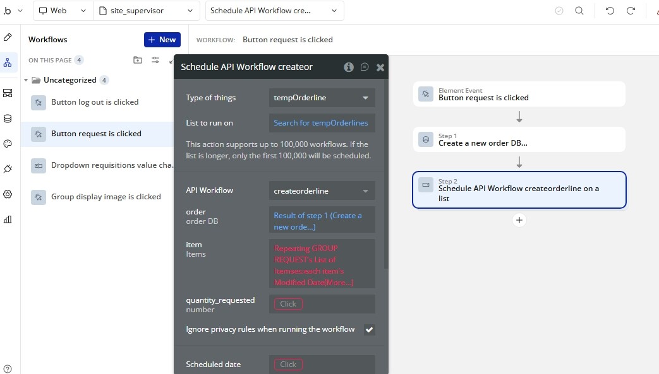The height and width of the screenshot is (374, 659).
Task: Open the Workflow tab icon in sidebar
Action: (8, 63)
